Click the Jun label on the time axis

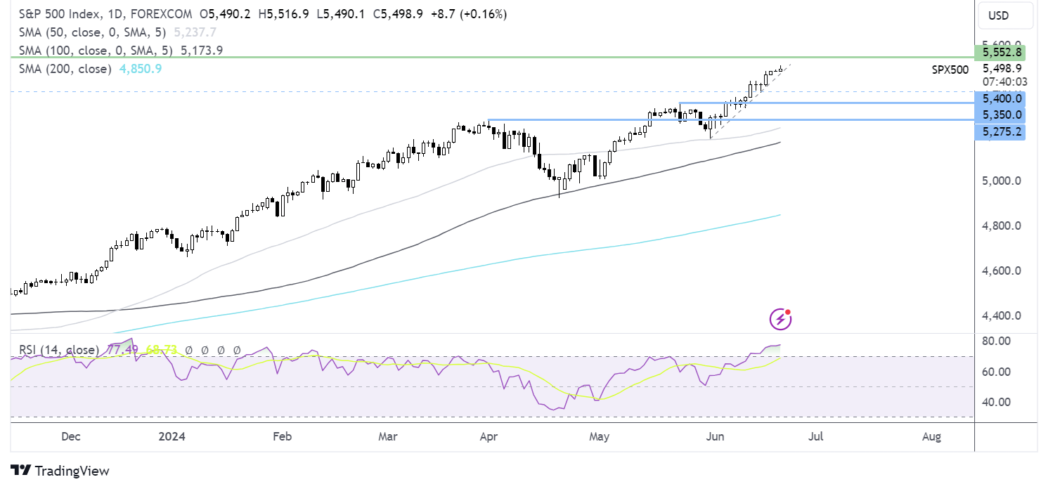715,437
